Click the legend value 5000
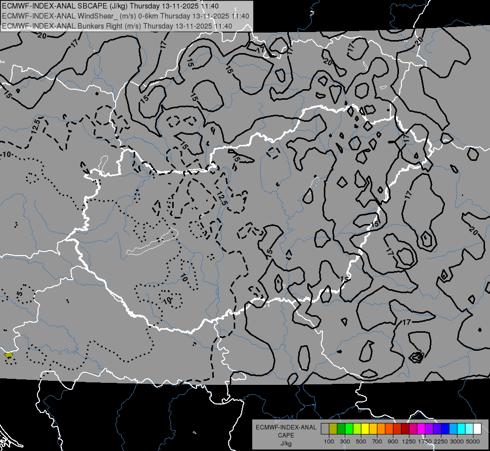 473,441
